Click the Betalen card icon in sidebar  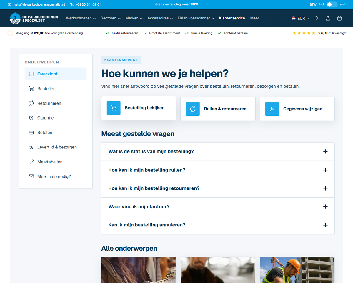point(31,133)
